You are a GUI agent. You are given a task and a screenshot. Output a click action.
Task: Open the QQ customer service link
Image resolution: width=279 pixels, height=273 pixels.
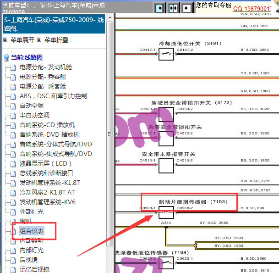pyautogui.click(x=252, y=9)
